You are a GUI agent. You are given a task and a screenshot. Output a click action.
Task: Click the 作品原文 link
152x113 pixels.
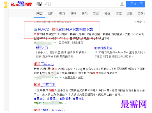tap(39, 99)
